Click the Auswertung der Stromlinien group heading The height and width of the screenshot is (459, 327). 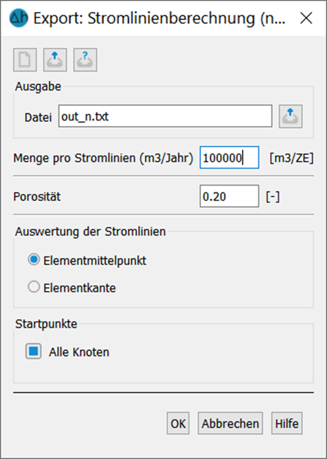90,232
